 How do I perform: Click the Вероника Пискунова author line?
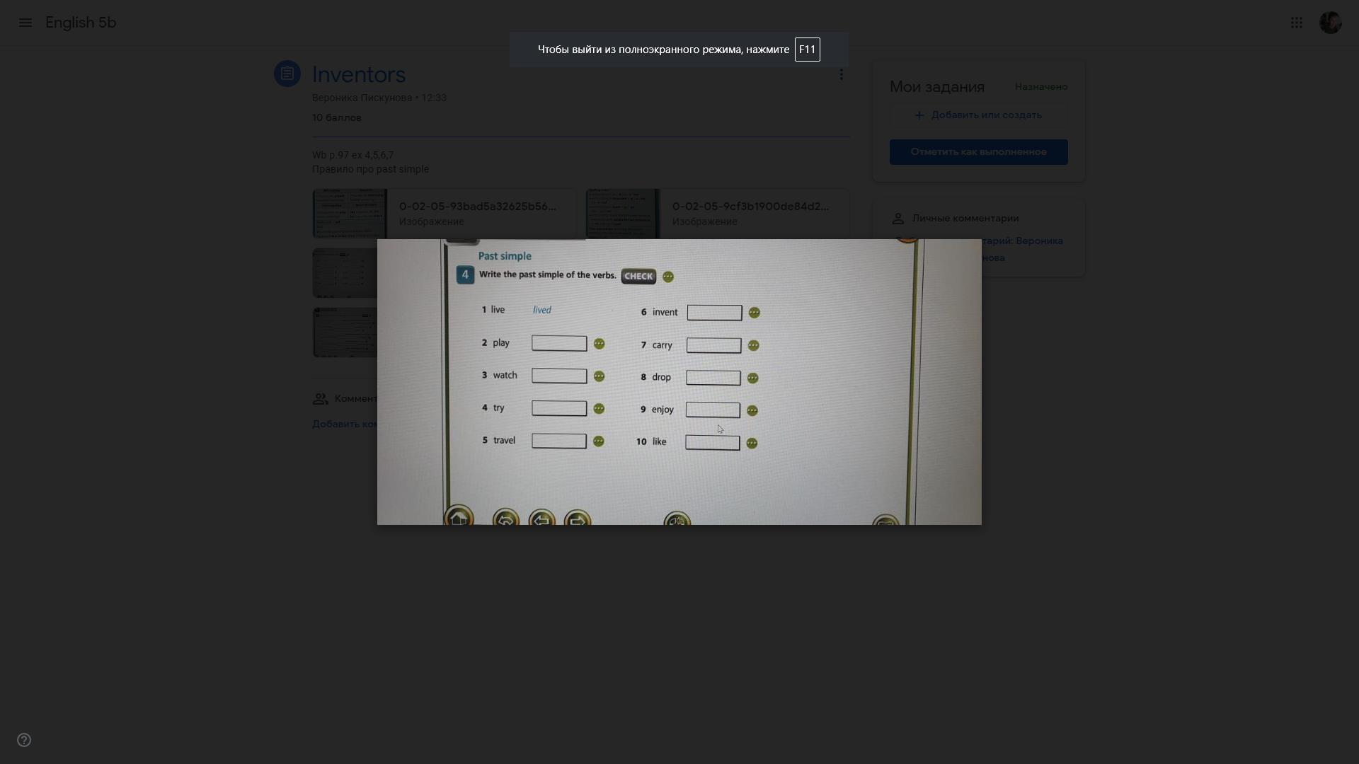[x=379, y=98]
